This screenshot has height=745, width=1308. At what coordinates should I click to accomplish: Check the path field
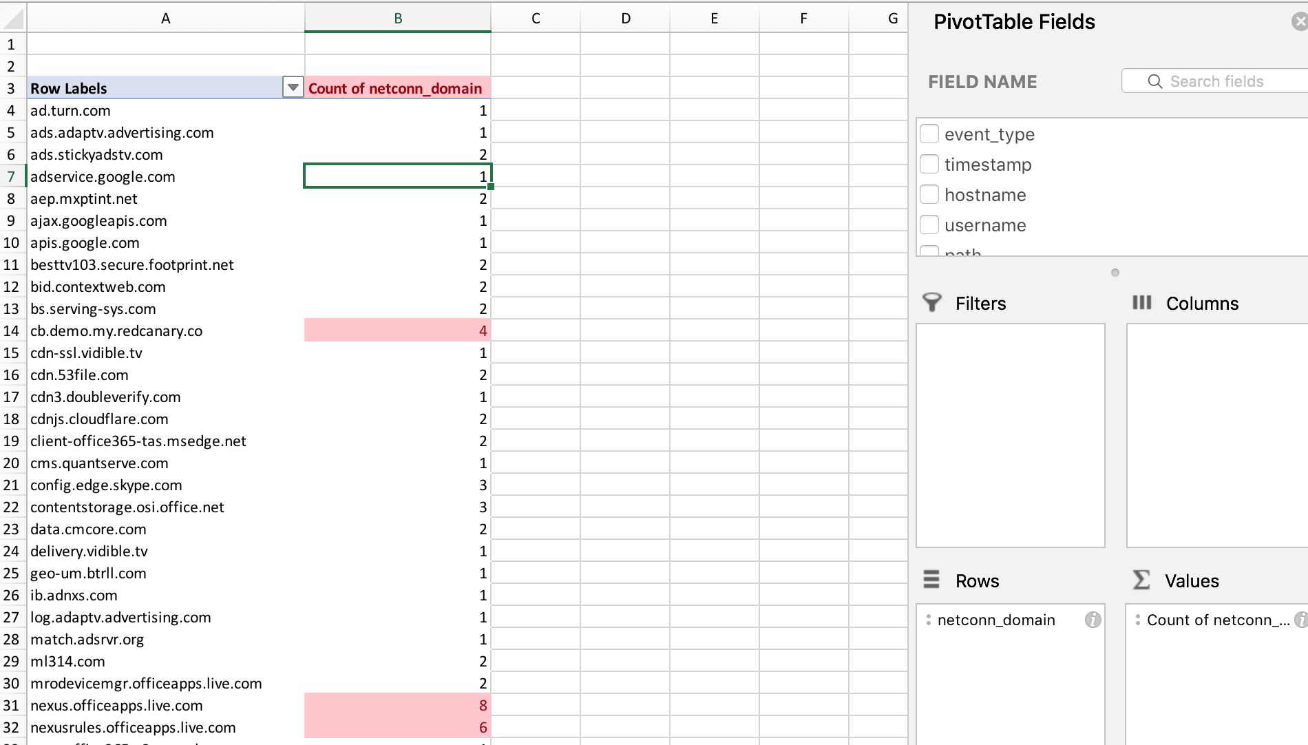929,252
